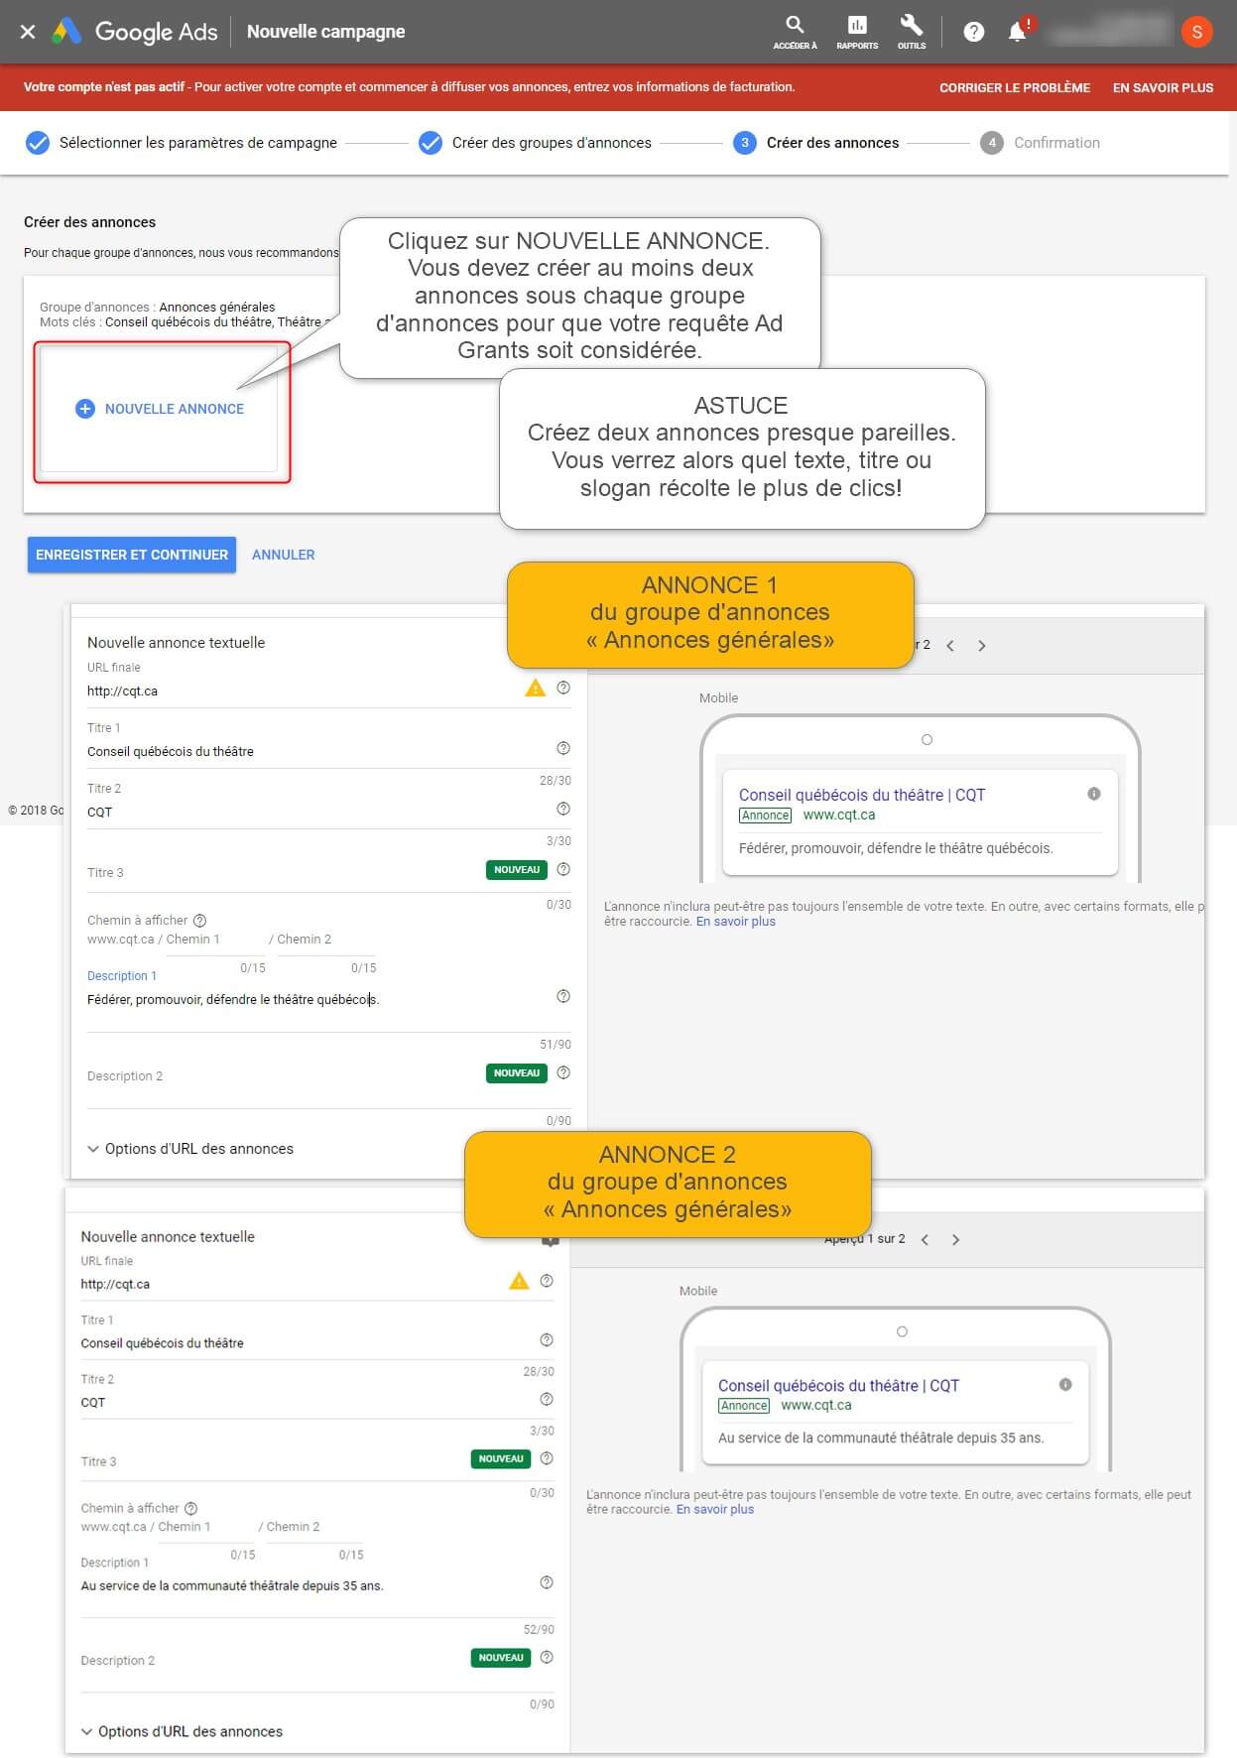The image size is (1237, 1758).
Task: Click Annonce 1 preview headline 'Conseil québécois du théâtre | CQT'
Action: [862, 795]
